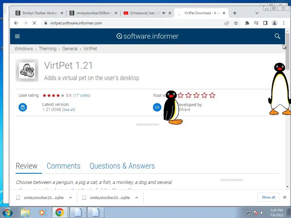The image size is (291, 218).
Task: Click the padlock site info icon
Action: [45, 23]
